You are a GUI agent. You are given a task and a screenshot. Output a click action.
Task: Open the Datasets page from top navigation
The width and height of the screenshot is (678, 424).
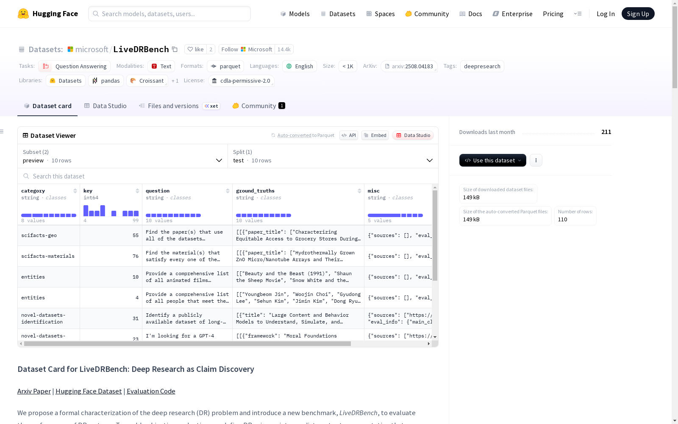pos(338,14)
